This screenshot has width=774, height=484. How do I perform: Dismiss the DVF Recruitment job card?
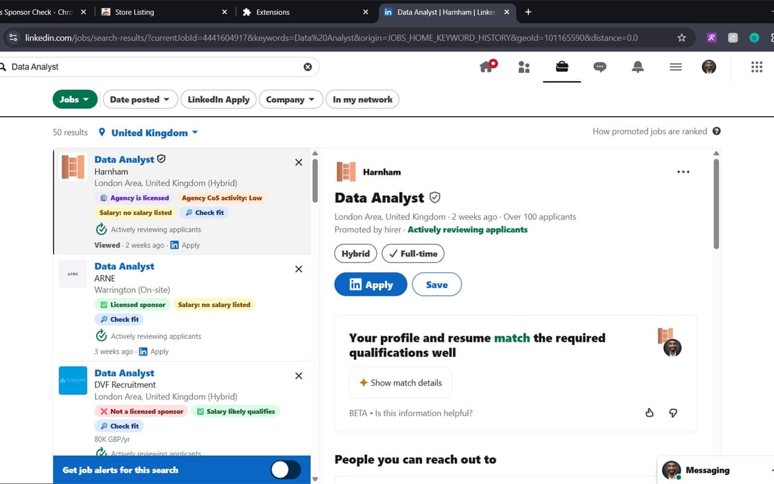click(x=299, y=376)
